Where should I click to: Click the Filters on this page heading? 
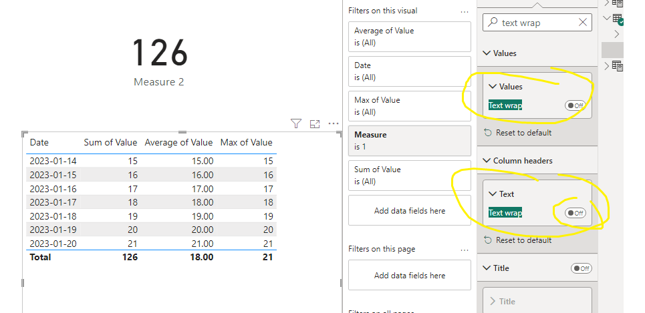point(382,249)
